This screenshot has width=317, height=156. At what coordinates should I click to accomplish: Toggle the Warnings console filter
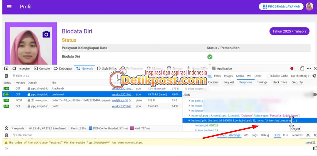click(234, 135)
